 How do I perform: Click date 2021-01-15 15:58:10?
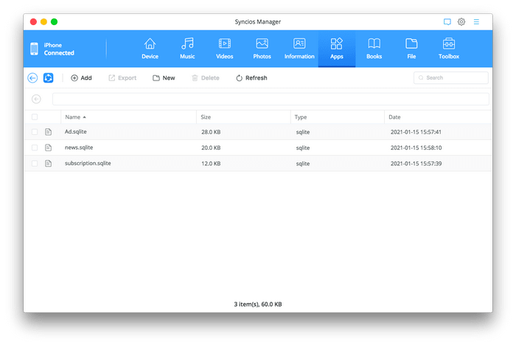(416, 148)
